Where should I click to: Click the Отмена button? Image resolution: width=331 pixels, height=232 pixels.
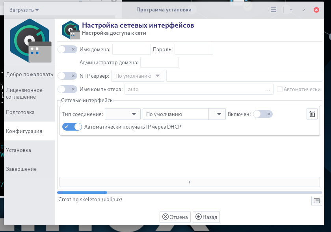(x=175, y=217)
